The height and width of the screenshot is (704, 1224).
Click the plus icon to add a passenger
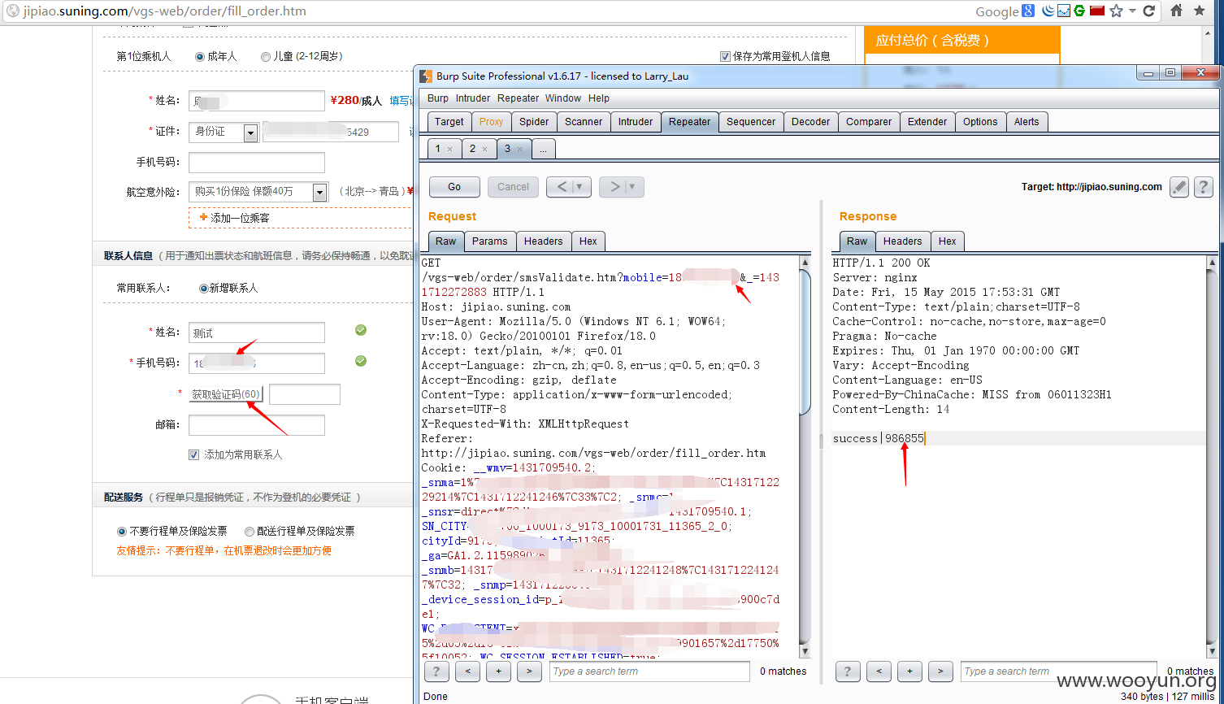coord(203,218)
